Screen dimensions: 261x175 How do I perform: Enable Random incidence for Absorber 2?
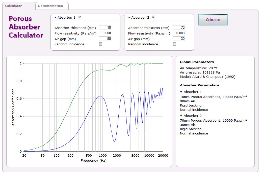[174, 44]
